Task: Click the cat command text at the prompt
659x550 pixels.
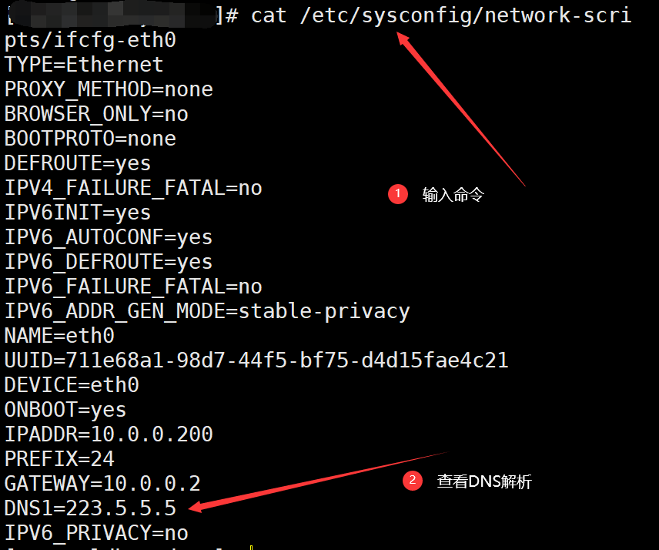Action: 441,16
